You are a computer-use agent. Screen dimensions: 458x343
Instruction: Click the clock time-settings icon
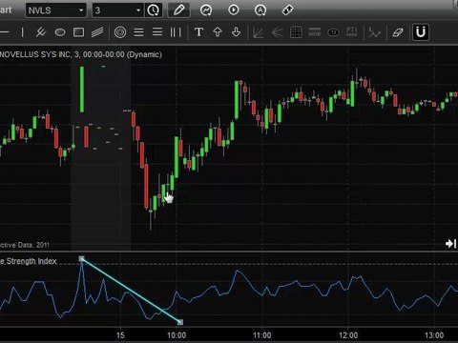click(154, 10)
